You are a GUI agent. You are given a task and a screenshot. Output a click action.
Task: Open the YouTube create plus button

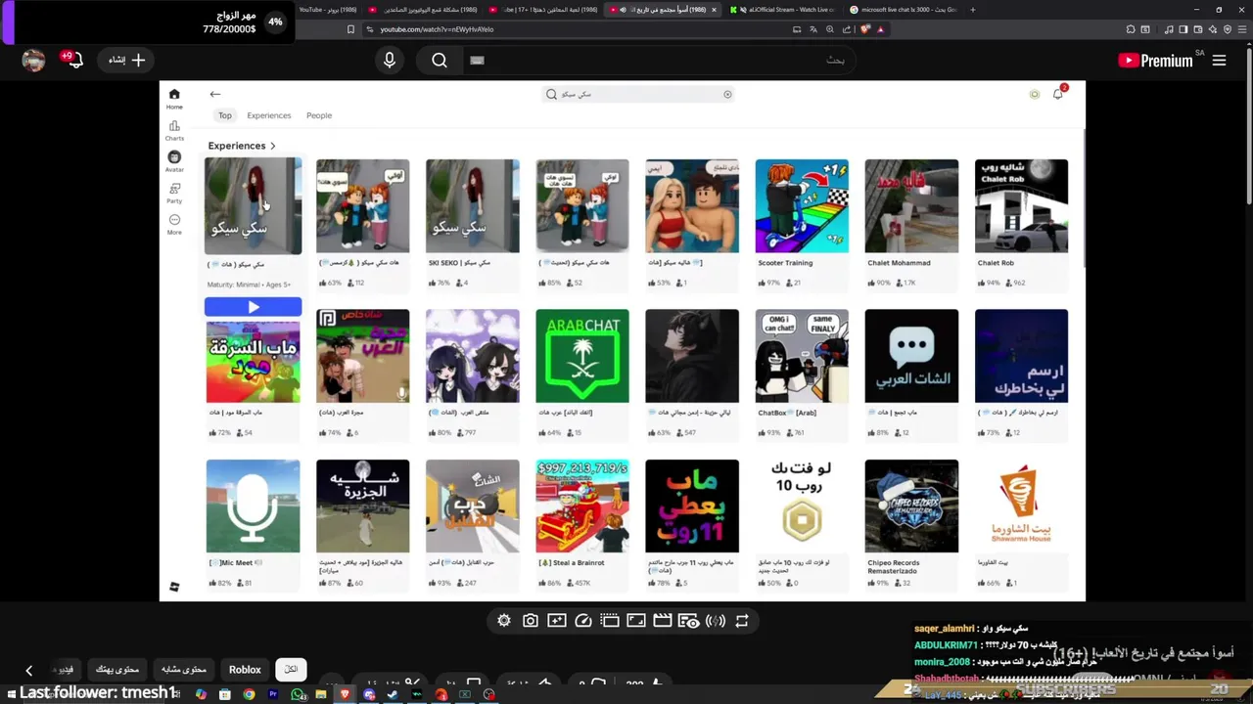coord(127,61)
